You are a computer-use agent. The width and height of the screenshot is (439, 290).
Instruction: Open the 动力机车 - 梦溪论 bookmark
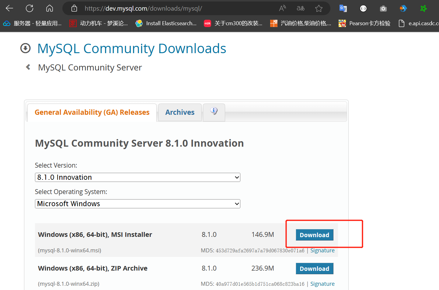coord(99,23)
